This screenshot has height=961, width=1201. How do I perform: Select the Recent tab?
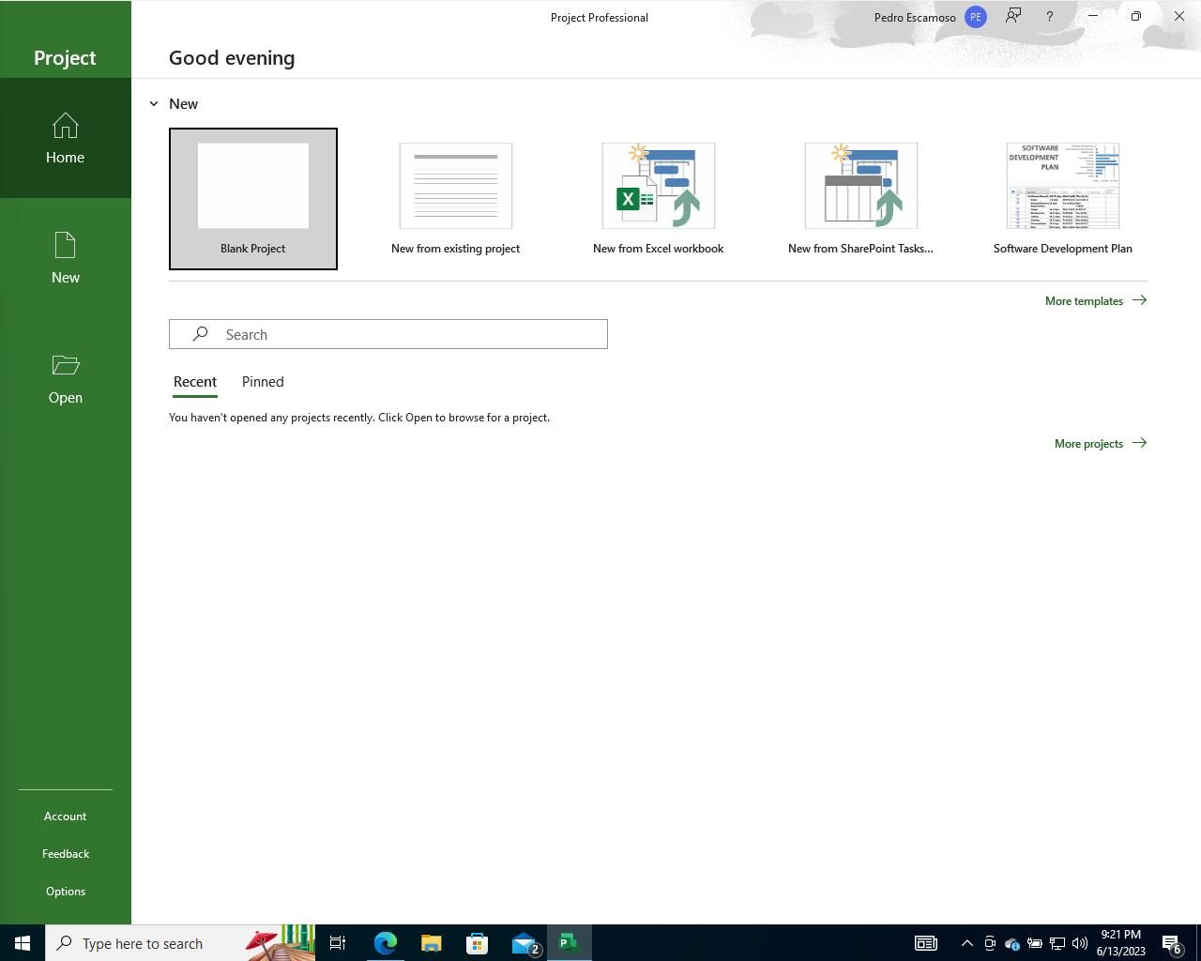(195, 382)
